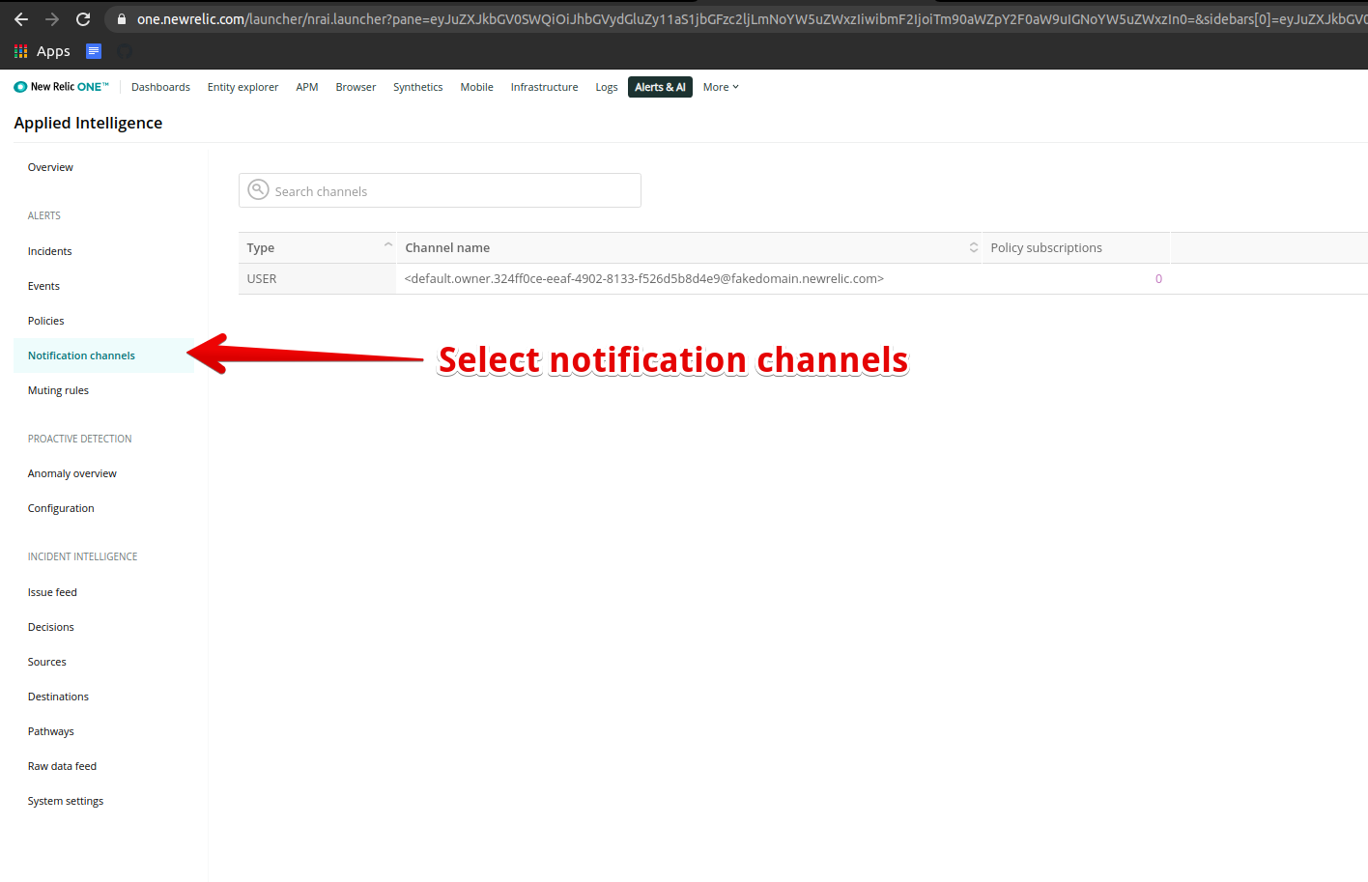Click the New Relic ONE logo

point(62,87)
